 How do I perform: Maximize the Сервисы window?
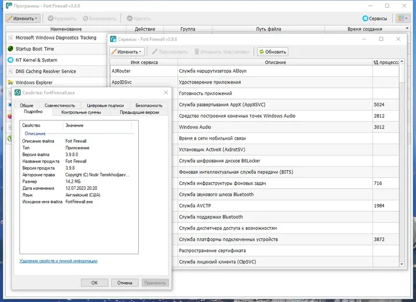[x=381, y=39]
